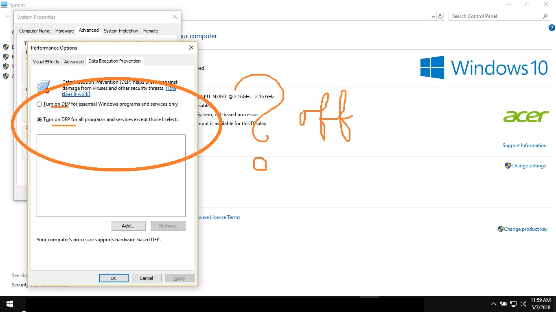Open the Support Information link
Image resolution: width=556 pixels, height=312 pixels.
[524, 145]
